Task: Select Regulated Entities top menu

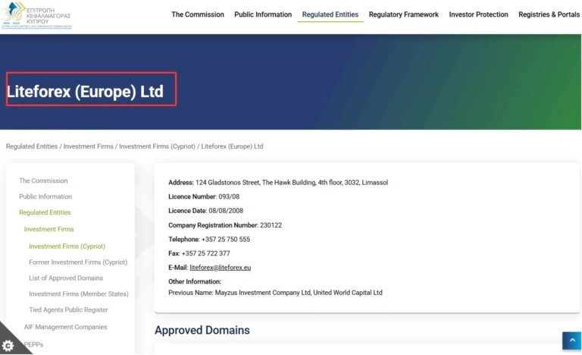Action: click(330, 14)
